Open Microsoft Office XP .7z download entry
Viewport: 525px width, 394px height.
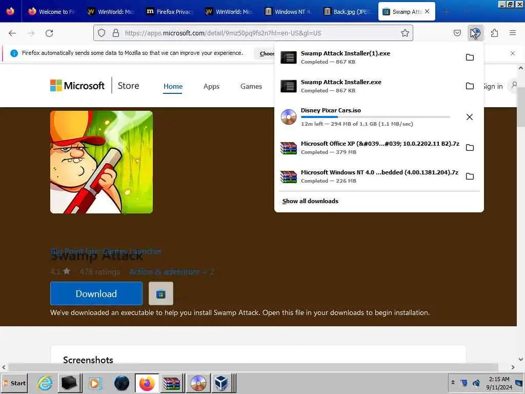pyautogui.click(x=369, y=148)
